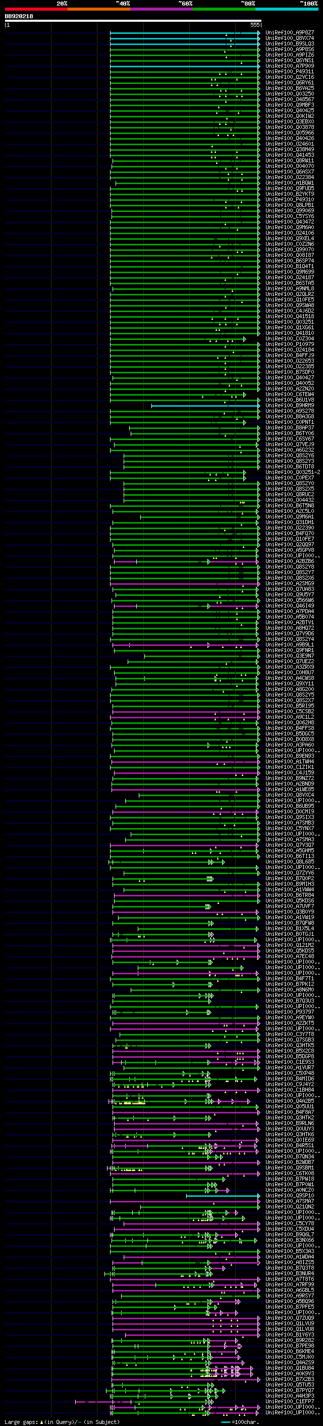The image size is (323, 1426).
Task: Click the purple ~60% identity color bar
Action: (161, 9)
